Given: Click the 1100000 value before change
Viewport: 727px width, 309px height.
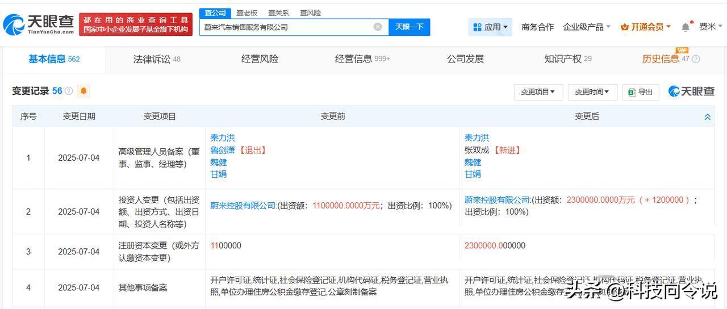Looking at the screenshot, I should pyautogui.click(x=225, y=246).
